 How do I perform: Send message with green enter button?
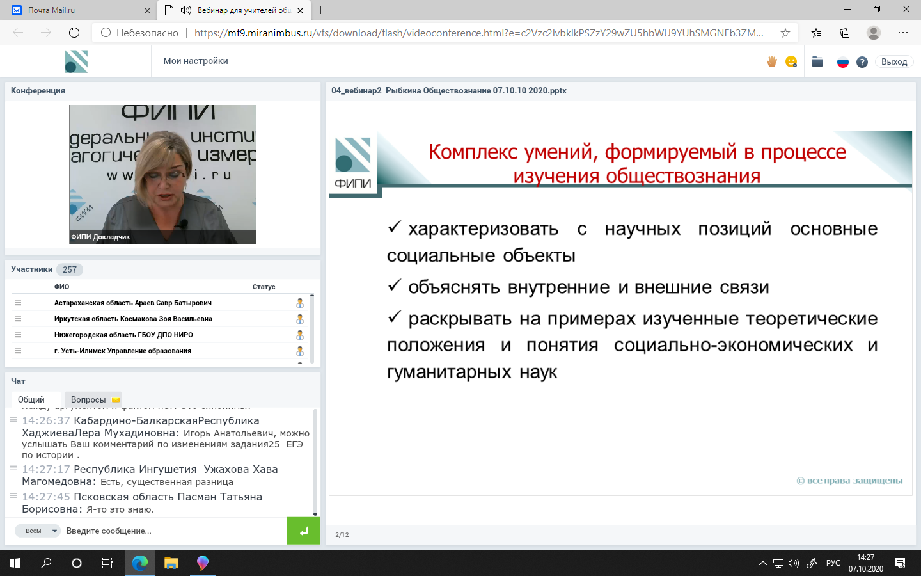click(303, 531)
